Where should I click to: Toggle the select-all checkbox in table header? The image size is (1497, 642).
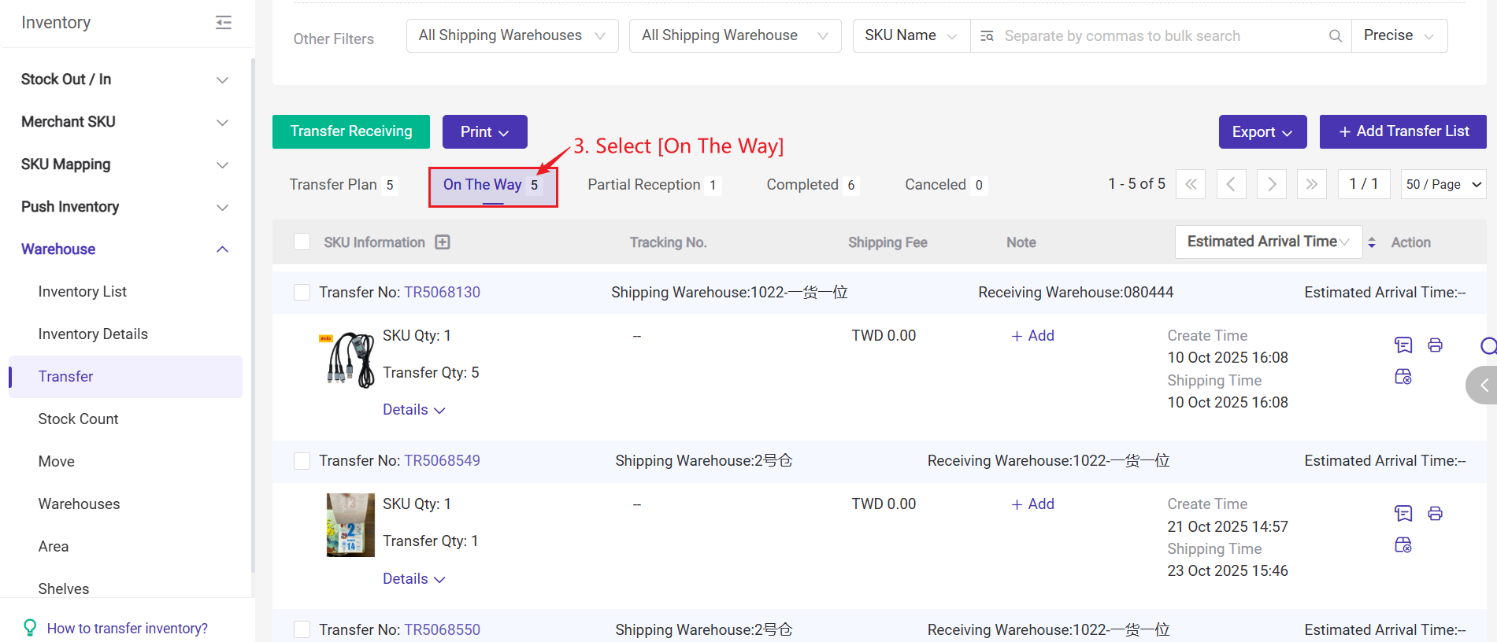[x=302, y=242]
